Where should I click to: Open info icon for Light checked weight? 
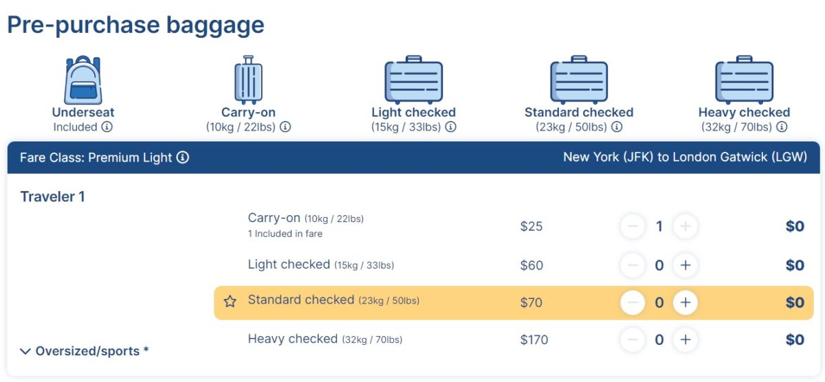coord(451,127)
